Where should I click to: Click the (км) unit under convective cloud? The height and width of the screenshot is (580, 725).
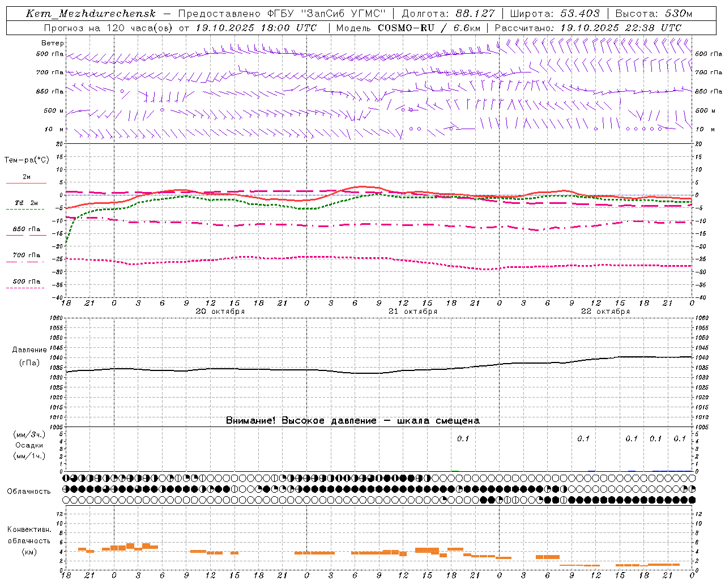click(29, 552)
